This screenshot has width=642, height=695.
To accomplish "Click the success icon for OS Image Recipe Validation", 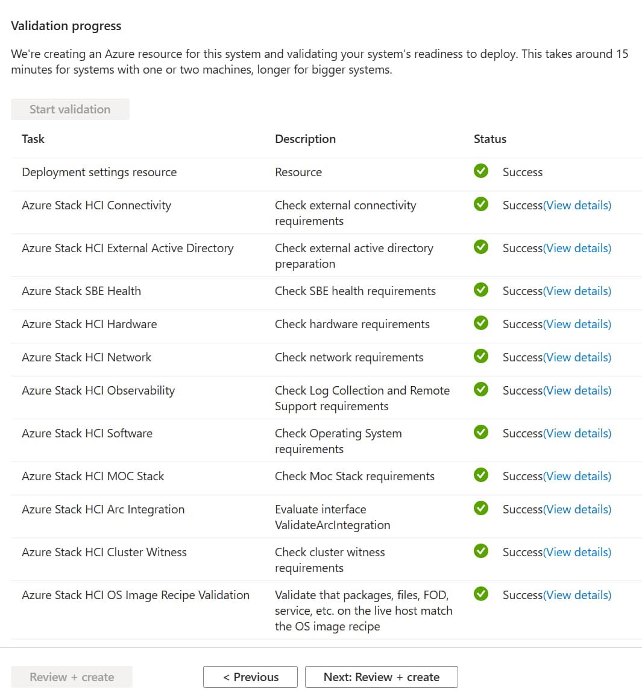I will (481, 594).
